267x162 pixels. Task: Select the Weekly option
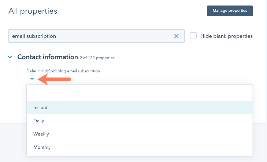140,134
